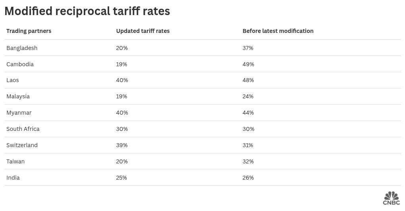Click India's updated 25% tariff rate
The height and width of the screenshot is (211, 405).
tap(121, 178)
